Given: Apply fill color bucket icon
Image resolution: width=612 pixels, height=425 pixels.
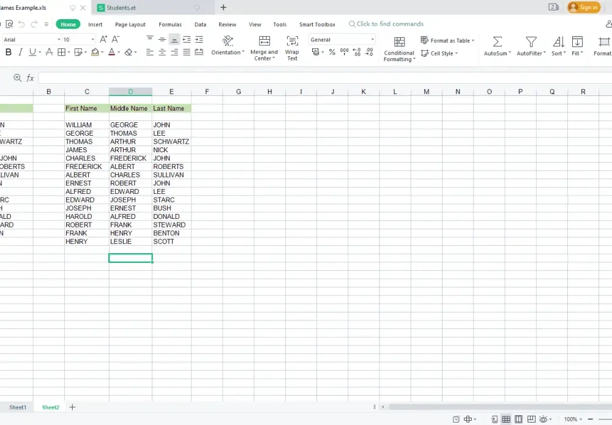Looking at the screenshot, I should pos(95,52).
